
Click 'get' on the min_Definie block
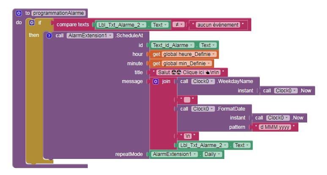157,64
